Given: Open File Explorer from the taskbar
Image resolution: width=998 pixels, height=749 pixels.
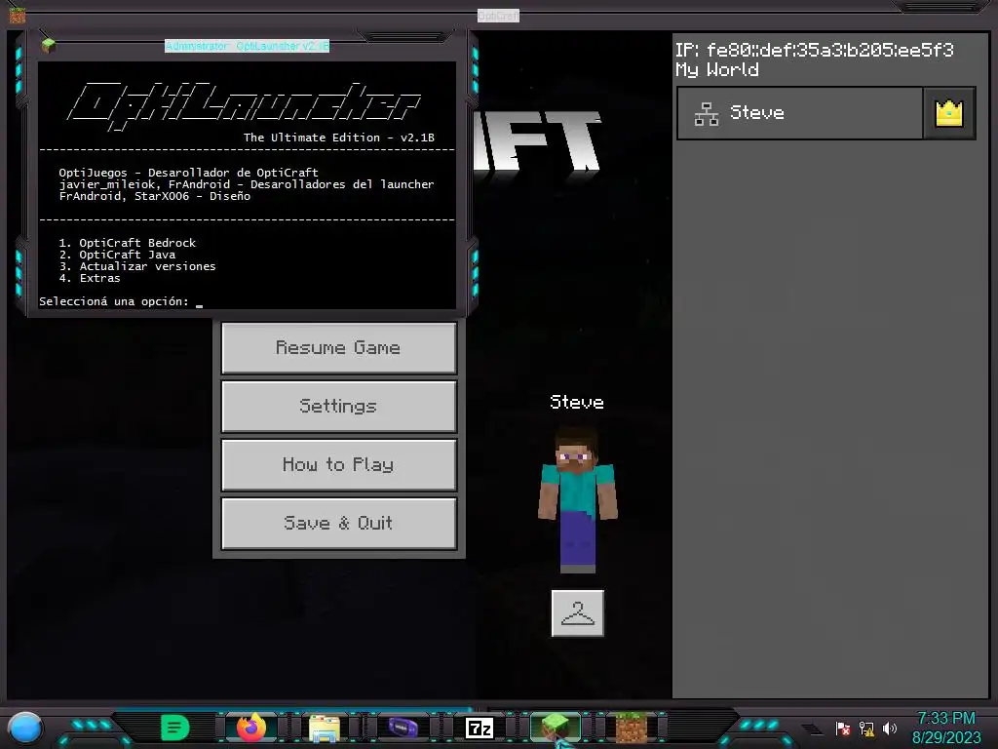Looking at the screenshot, I should point(325,728).
